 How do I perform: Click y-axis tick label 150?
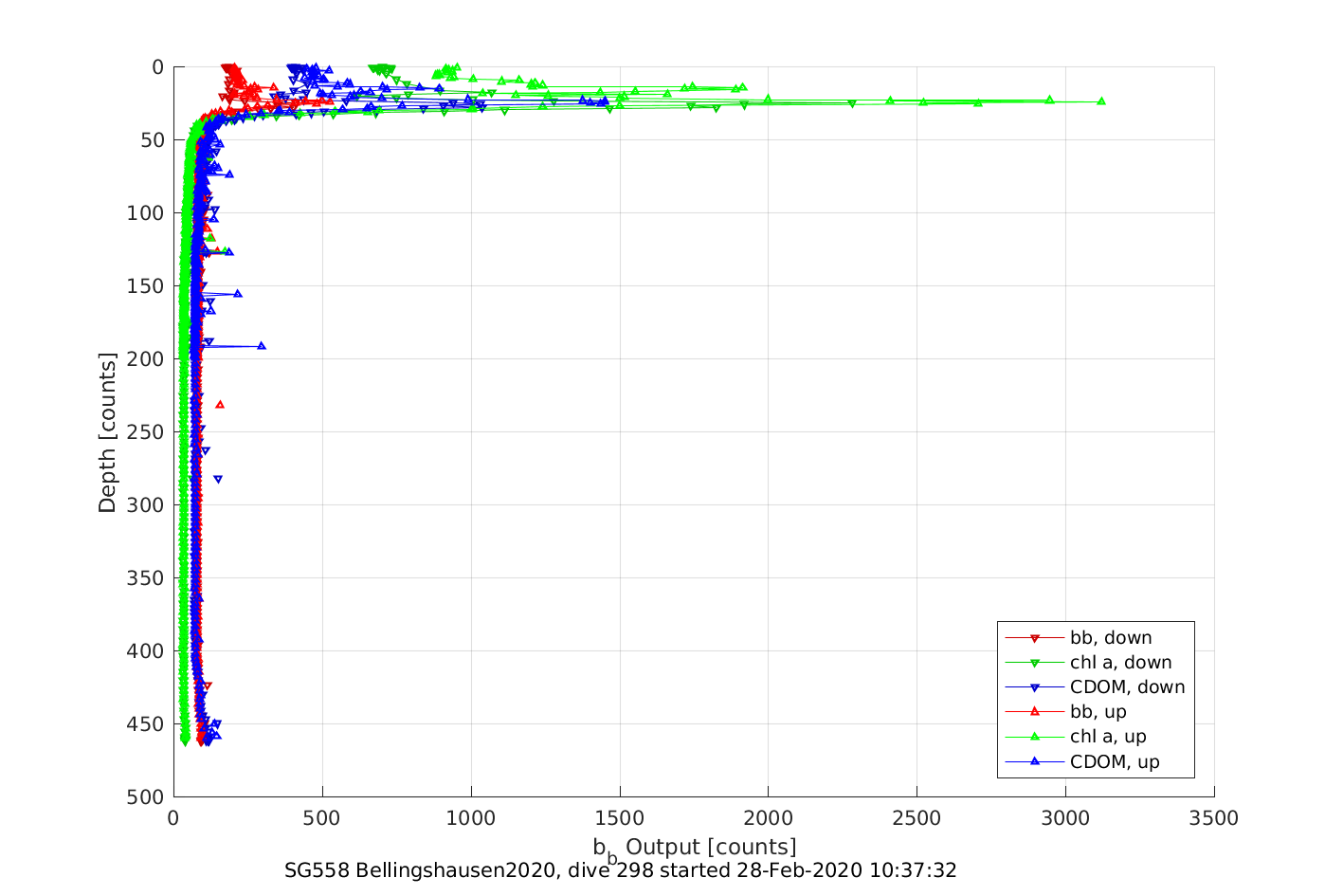tap(146, 286)
